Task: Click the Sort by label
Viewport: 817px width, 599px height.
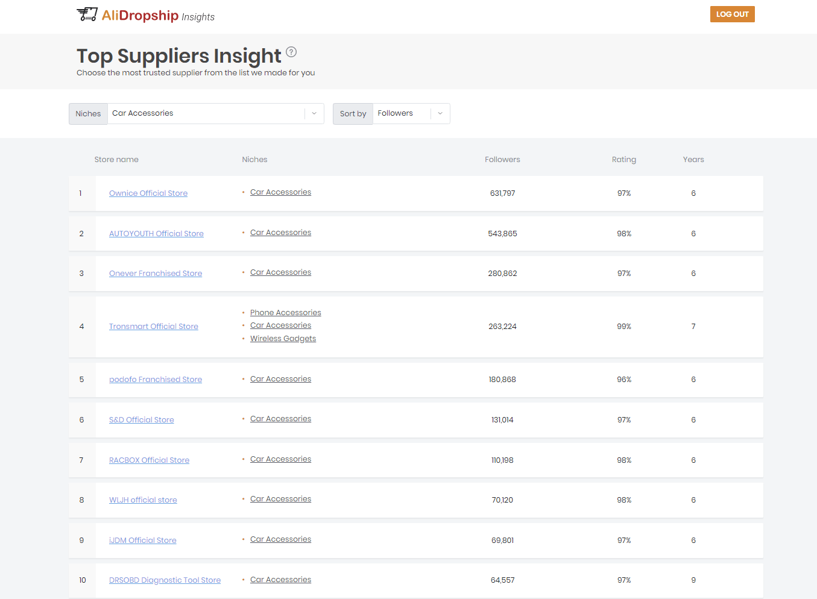Action: 353,113
